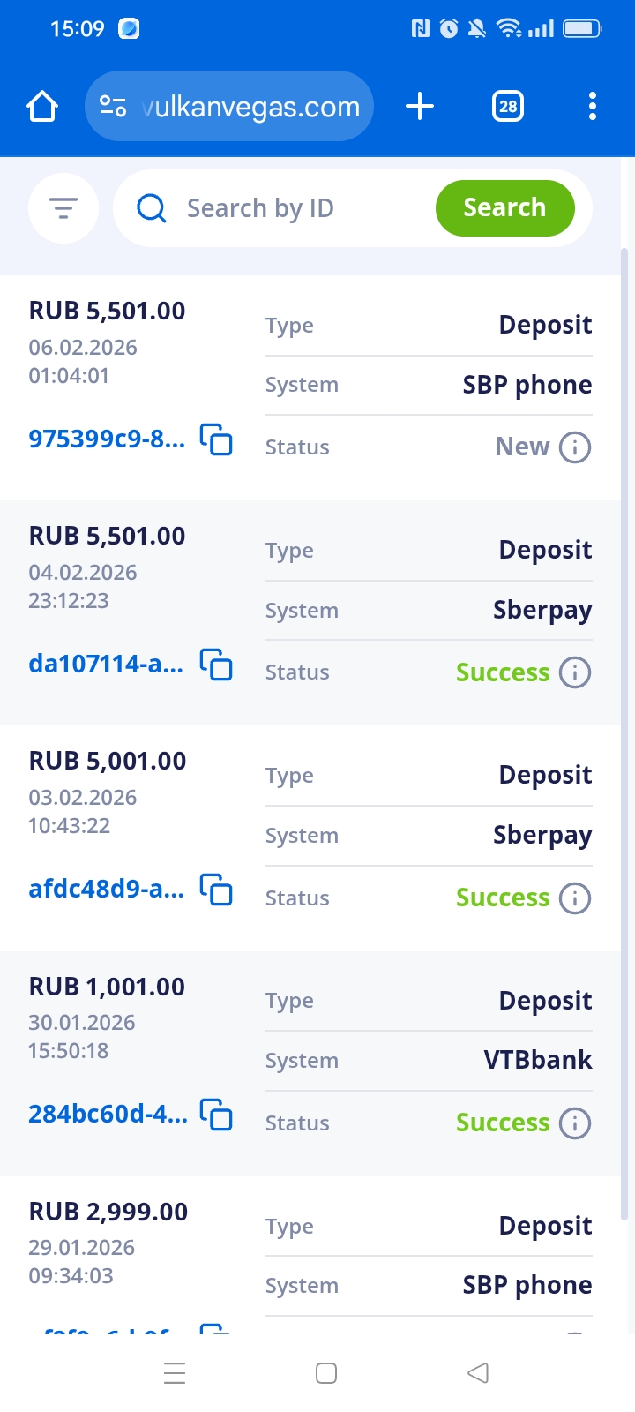Open the browser three-dot menu
The height and width of the screenshot is (1412, 635).
click(x=593, y=107)
